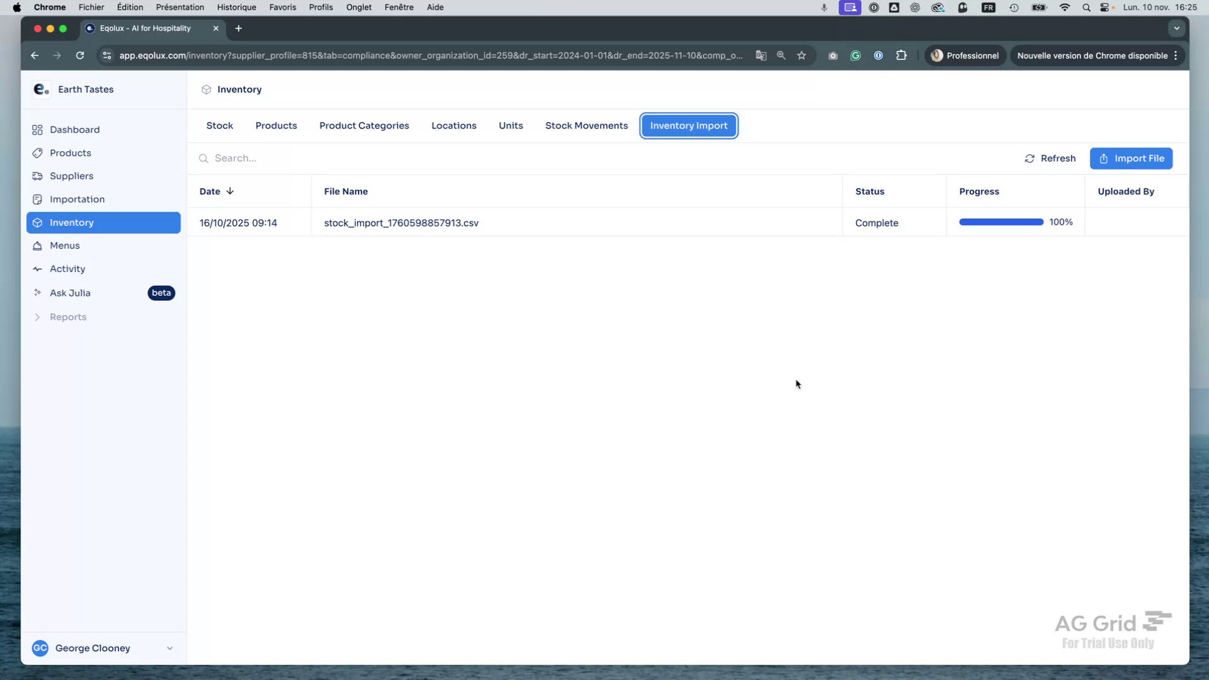Open the Dashboard sidebar icon

point(37,130)
